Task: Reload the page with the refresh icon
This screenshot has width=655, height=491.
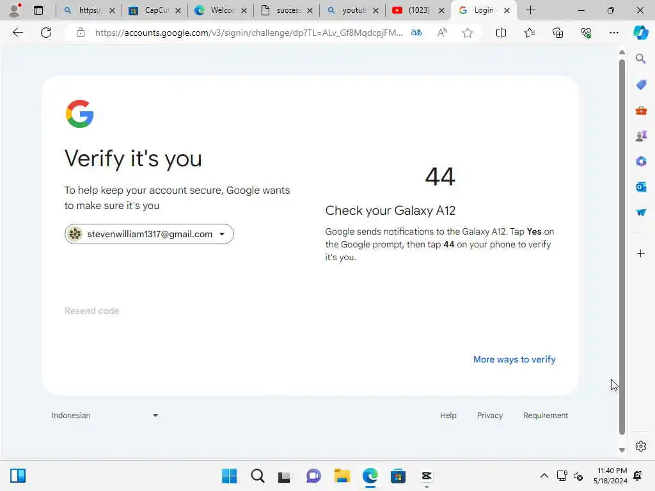Action: tap(46, 33)
